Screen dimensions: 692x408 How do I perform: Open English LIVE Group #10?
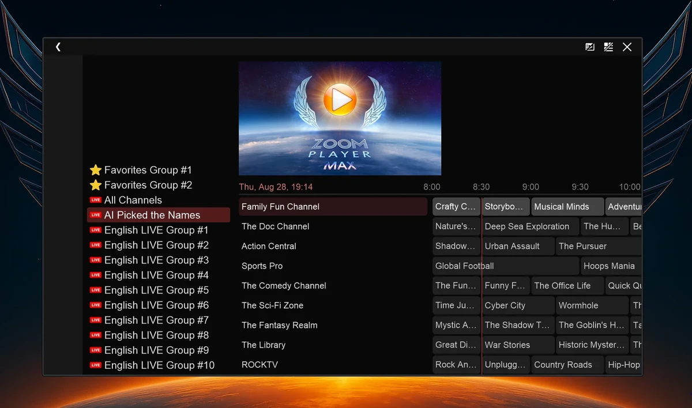159,365
